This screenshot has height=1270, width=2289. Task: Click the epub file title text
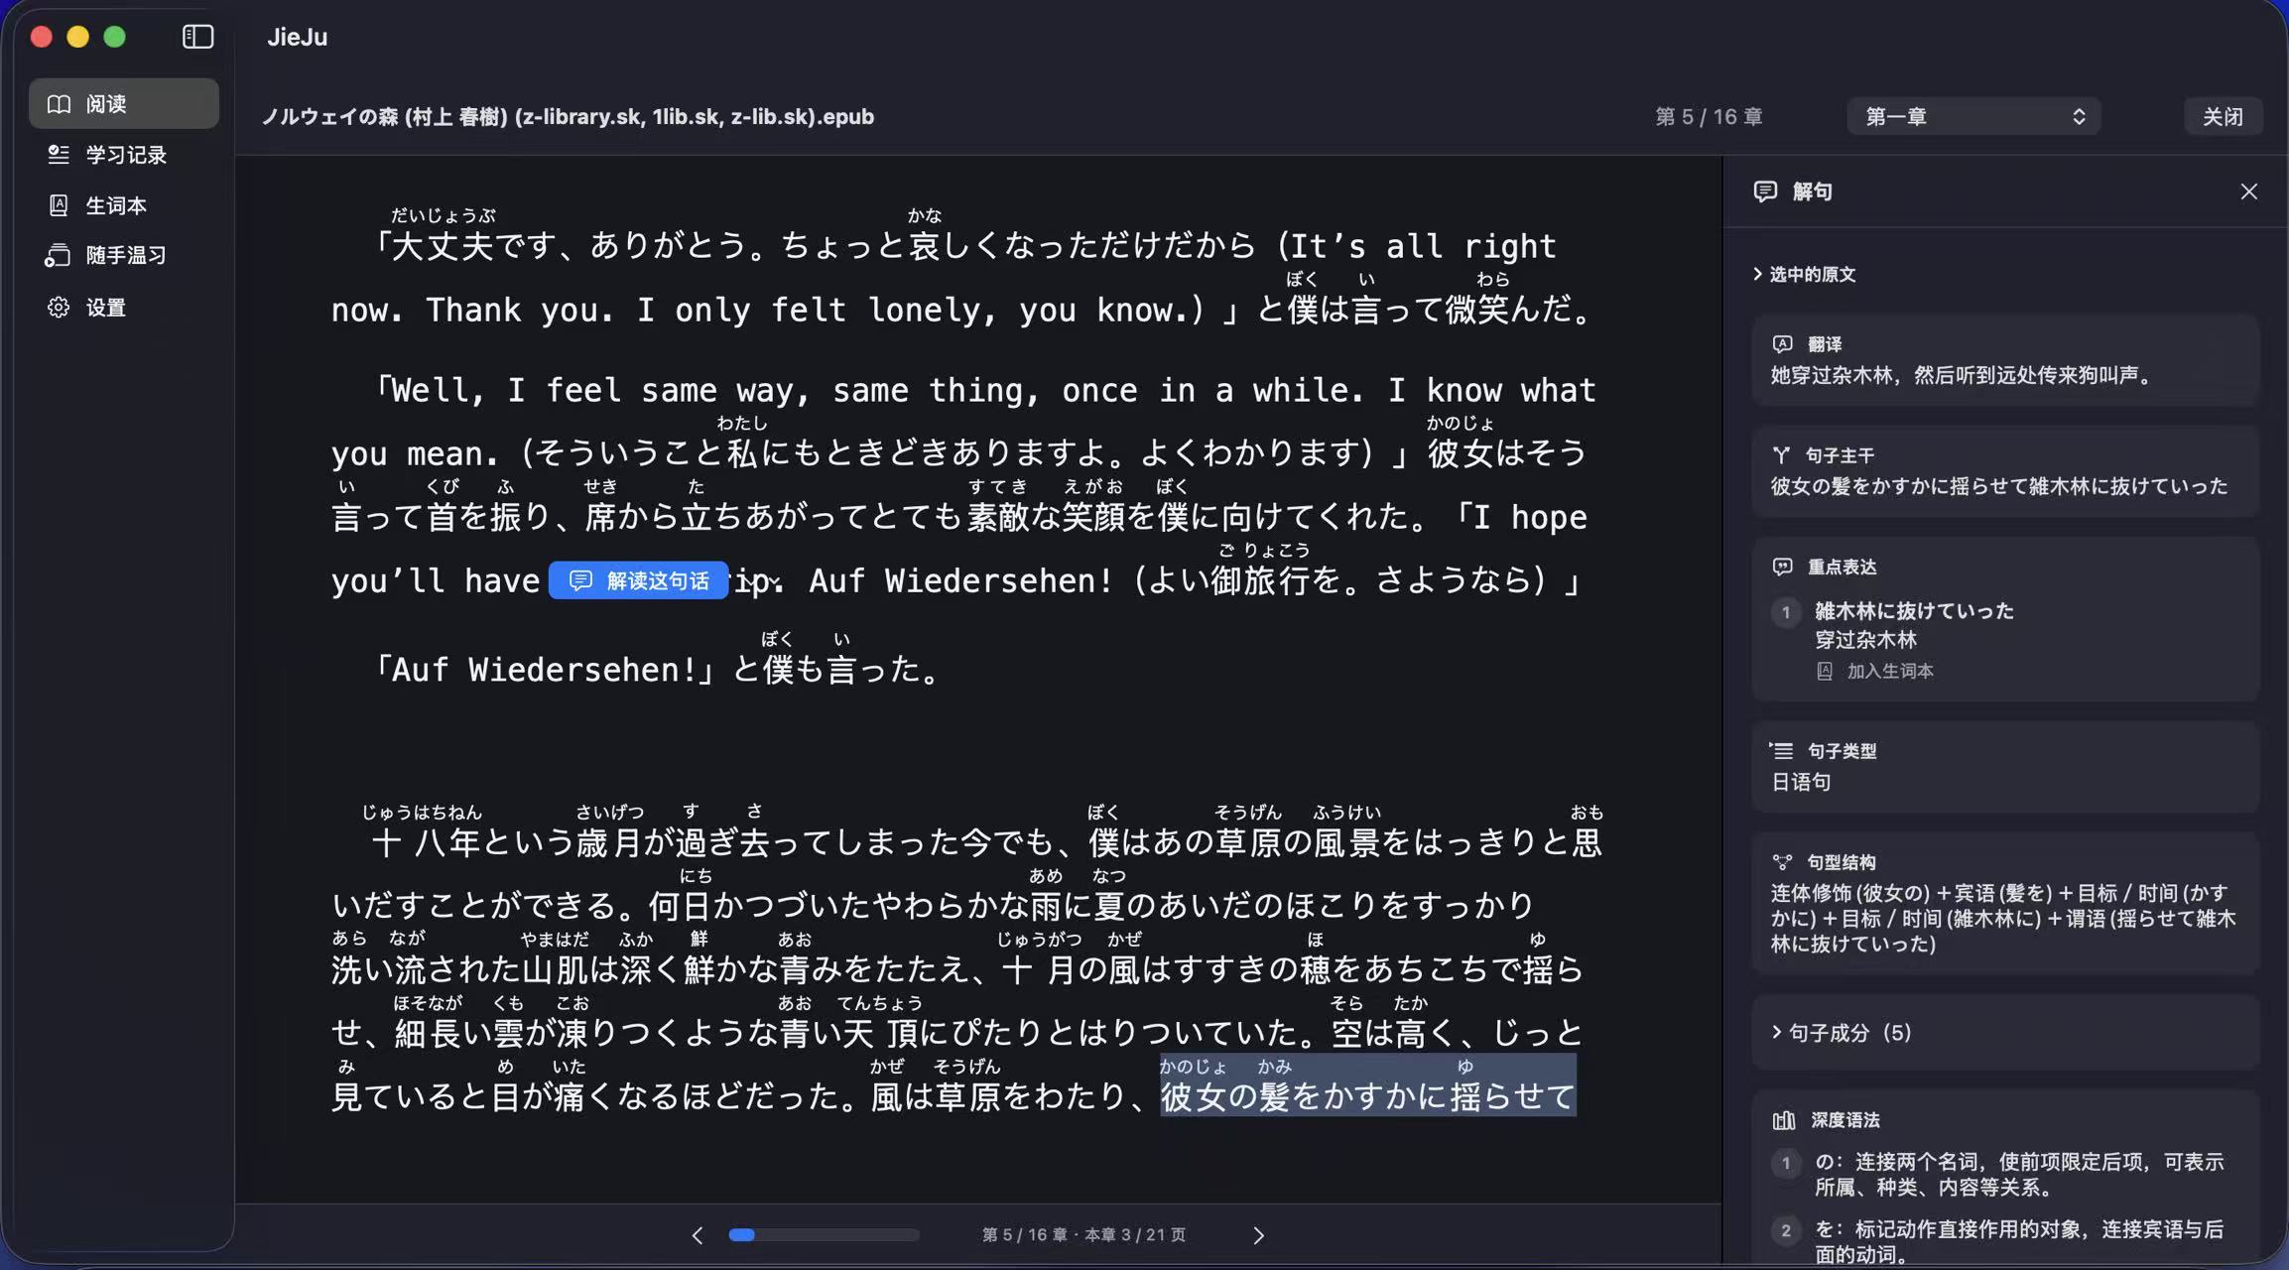tap(569, 116)
